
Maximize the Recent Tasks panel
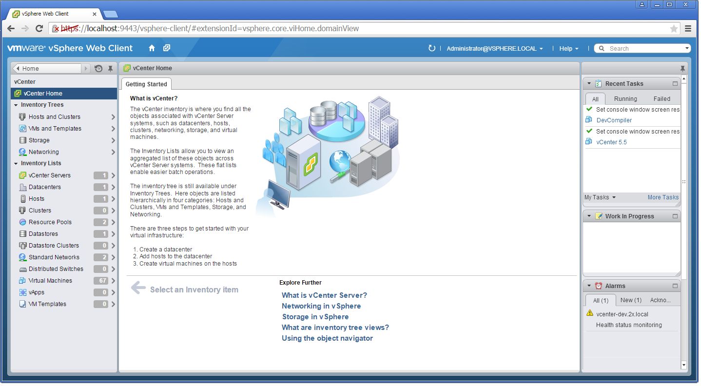675,84
